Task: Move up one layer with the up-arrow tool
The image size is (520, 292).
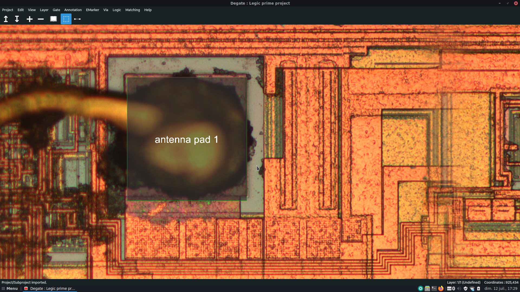Action: [6, 19]
